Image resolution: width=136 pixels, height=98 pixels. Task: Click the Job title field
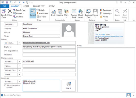(41, 32)
